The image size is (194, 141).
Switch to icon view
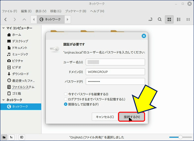click(x=169, y=19)
